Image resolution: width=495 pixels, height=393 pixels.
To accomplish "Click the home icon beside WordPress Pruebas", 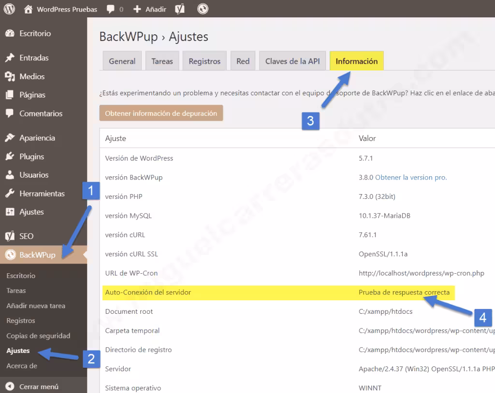I will tap(28, 9).
